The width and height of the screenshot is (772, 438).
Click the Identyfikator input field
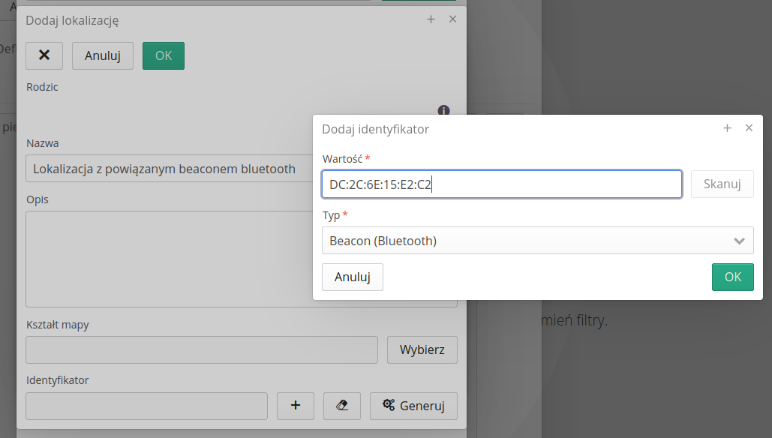click(146, 406)
